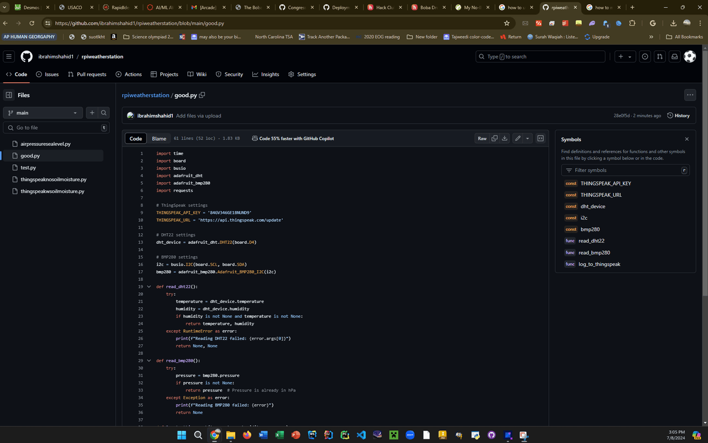Open the GitHub notifications inbox icon

[x=674, y=56]
